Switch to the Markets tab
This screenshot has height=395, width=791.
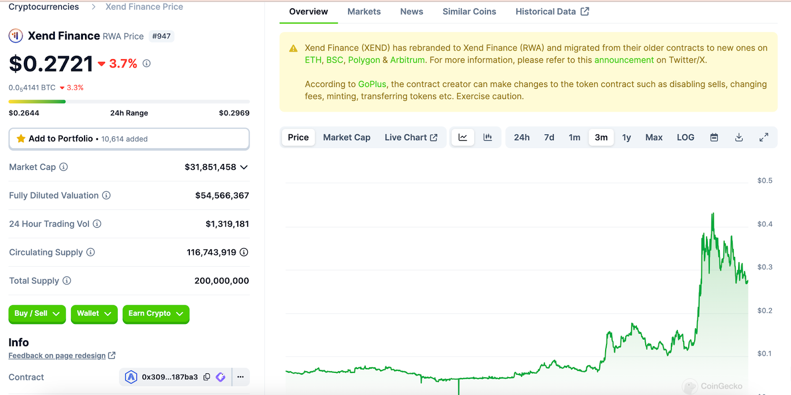tap(364, 11)
